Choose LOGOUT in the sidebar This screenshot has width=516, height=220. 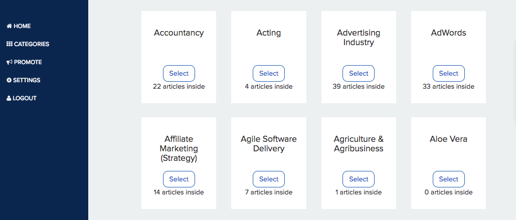click(25, 98)
